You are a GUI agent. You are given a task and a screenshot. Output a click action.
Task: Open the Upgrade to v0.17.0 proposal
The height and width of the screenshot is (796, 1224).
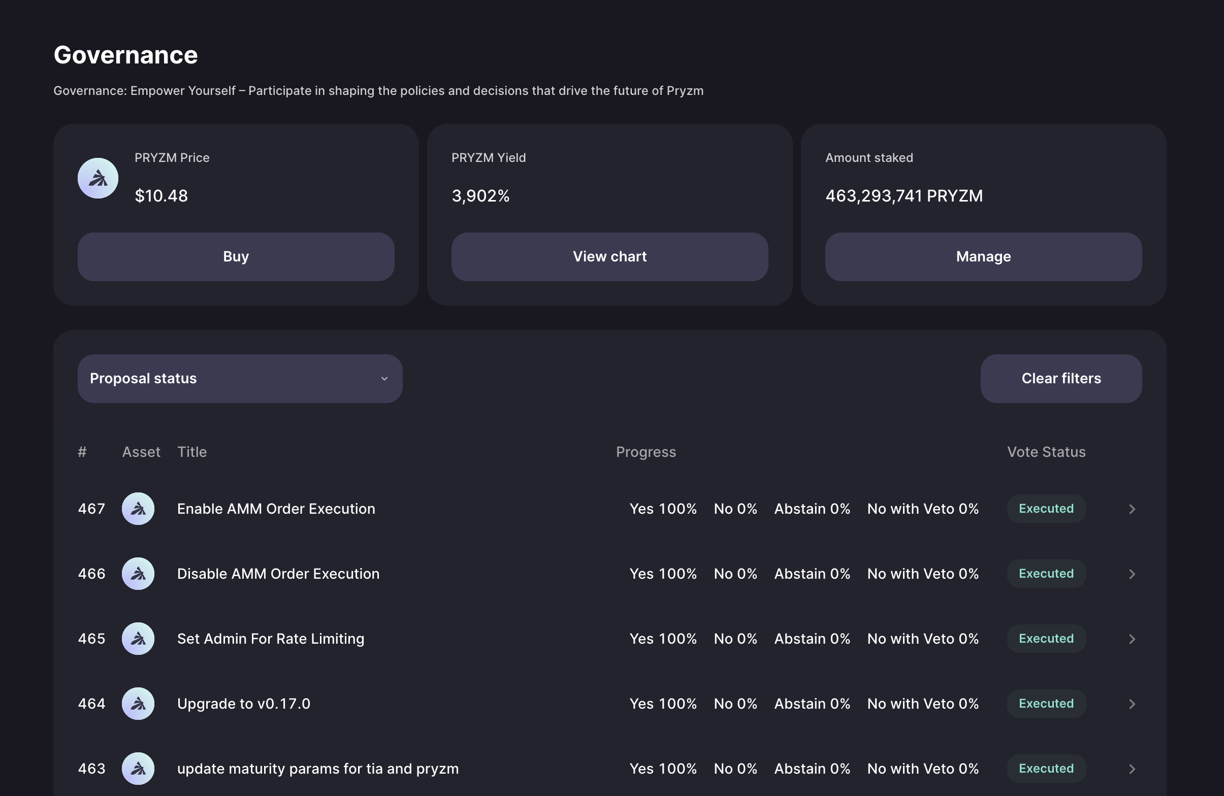(x=244, y=704)
